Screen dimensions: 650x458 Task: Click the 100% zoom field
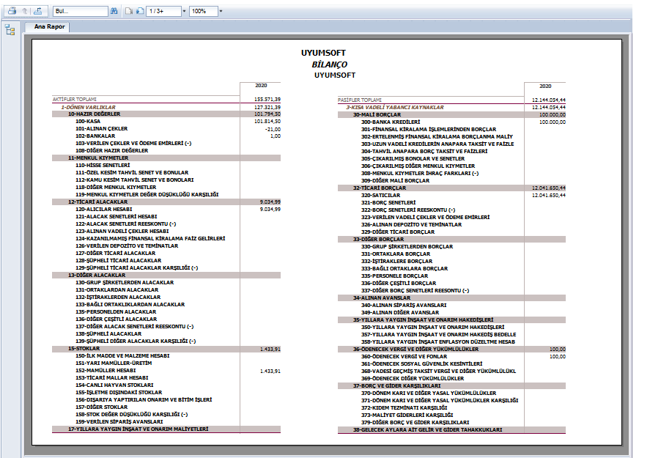point(202,12)
